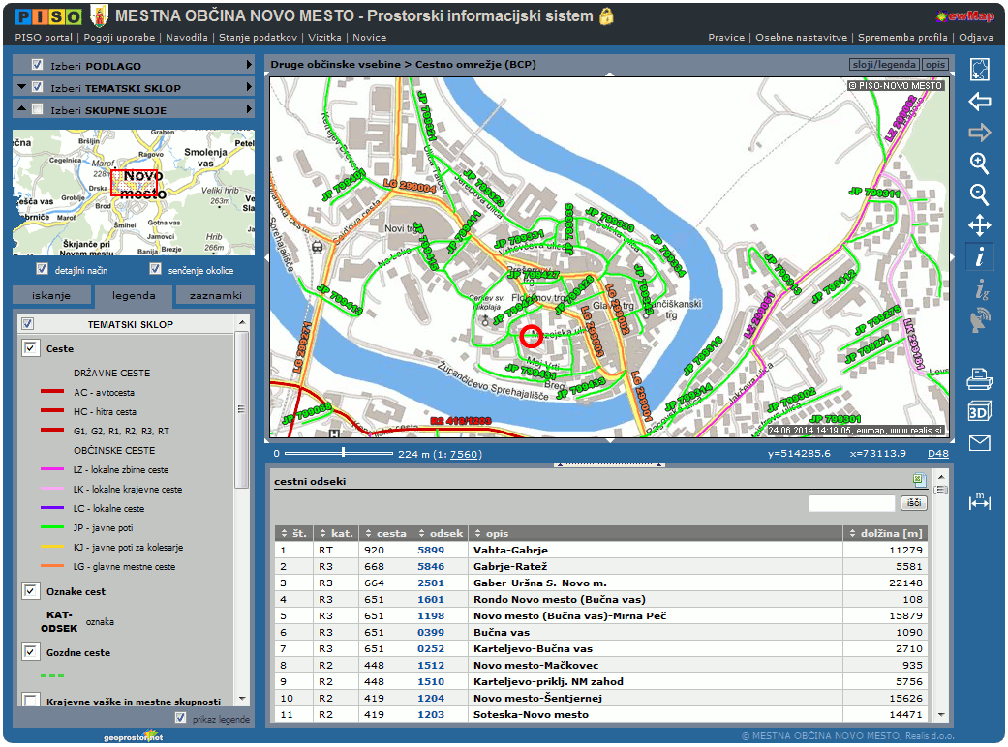Viewport: 1008px width, 747px height.
Task: Select the distance measuring tool
Action: [x=980, y=501]
